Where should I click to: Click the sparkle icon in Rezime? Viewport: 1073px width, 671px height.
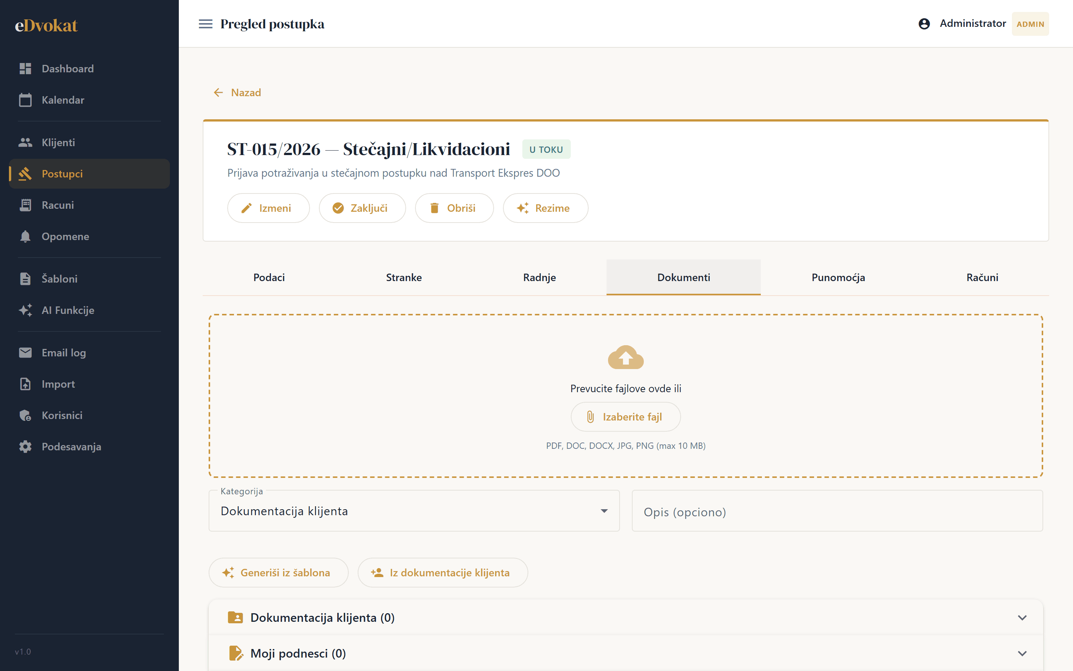click(x=523, y=208)
